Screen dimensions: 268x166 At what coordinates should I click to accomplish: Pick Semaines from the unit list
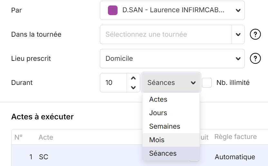[165, 126]
